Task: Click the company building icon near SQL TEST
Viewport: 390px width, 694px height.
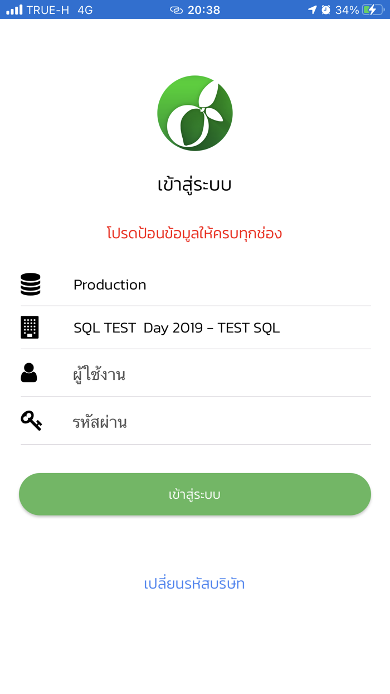Action: pos(30,327)
